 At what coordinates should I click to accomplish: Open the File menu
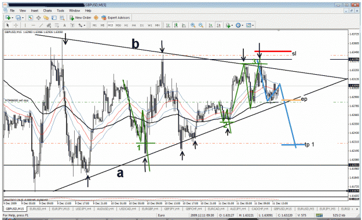pyautogui.click(x=12, y=10)
